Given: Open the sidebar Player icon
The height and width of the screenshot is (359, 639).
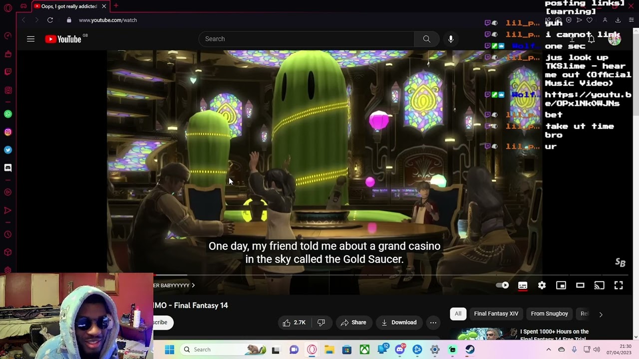Looking at the screenshot, I should 8,192.
